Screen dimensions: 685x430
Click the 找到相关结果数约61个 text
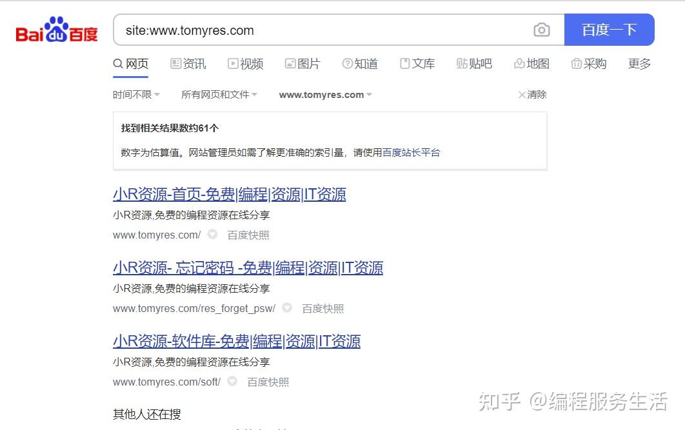pos(170,128)
